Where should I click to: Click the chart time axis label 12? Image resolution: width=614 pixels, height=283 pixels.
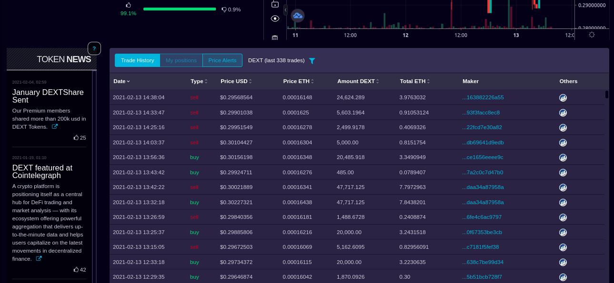405,35
